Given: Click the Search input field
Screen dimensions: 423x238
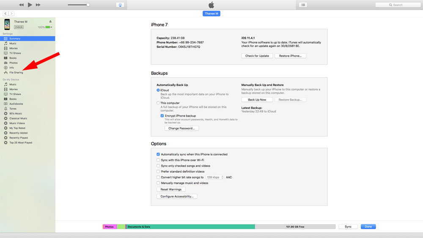Looking at the screenshot, I should [398, 5].
